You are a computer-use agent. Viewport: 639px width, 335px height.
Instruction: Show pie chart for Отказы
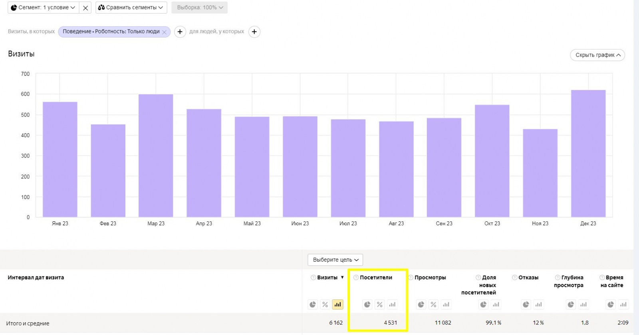pyautogui.click(x=526, y=305)
